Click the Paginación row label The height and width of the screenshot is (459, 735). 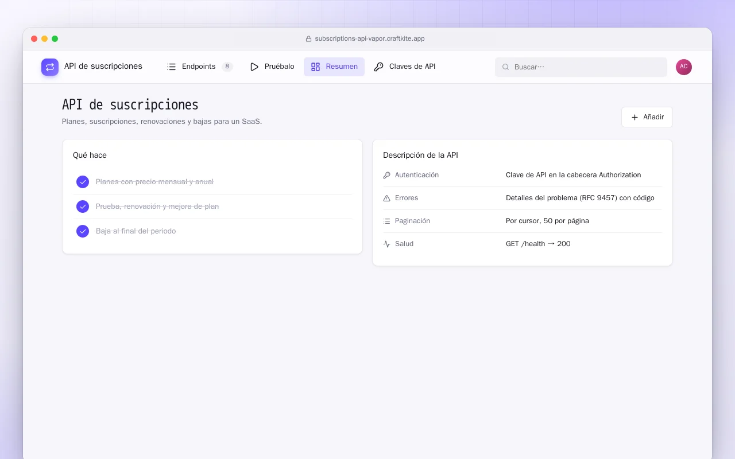click(412, 221)
